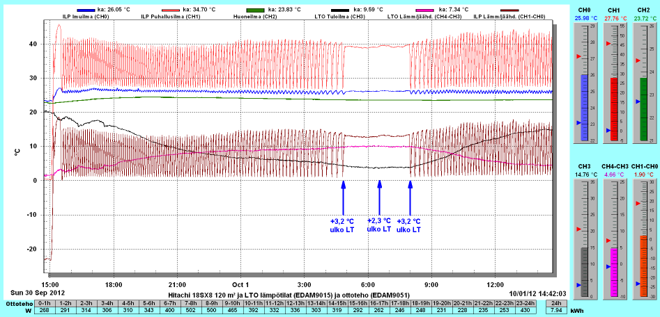The width and height of the screenshot is (660, 317).
Task: Select the LTO Tuloilma (CH3) legend label
Action: point(339,17)
